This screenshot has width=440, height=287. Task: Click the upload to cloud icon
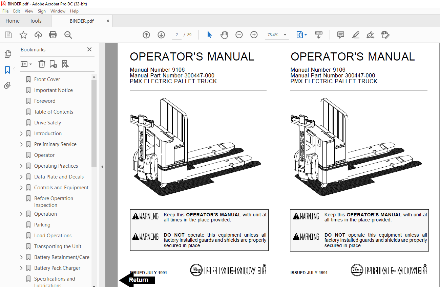[x=38, y=35]
